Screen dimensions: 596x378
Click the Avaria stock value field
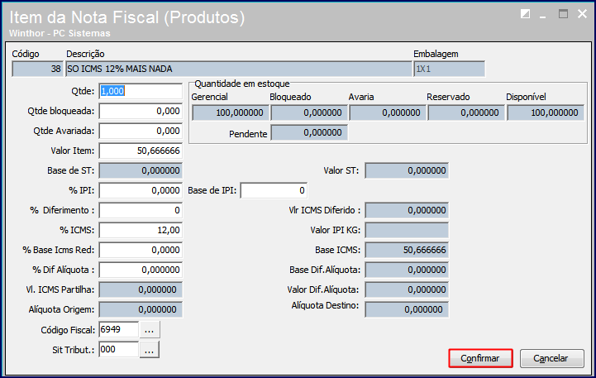point(388,113)
